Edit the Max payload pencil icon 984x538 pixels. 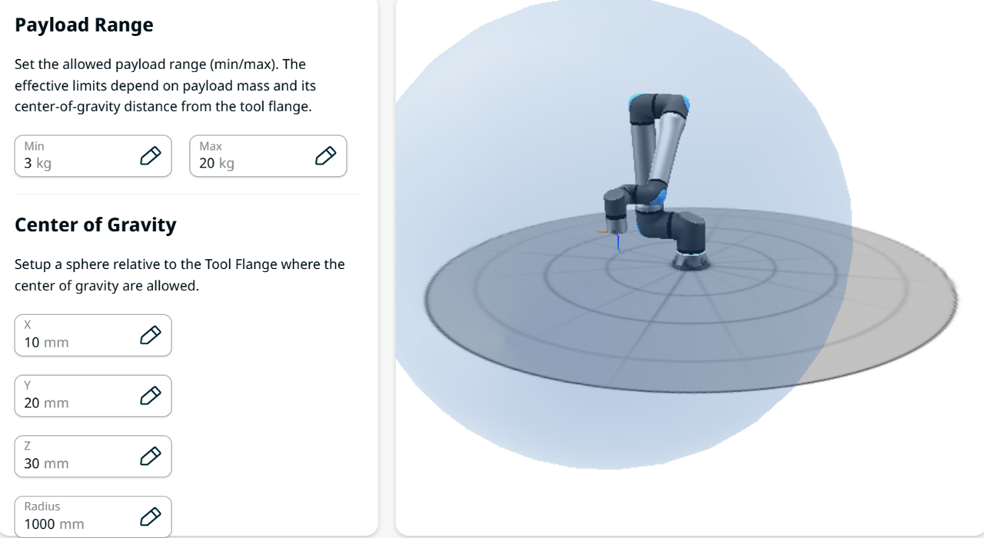pos(325,156)
